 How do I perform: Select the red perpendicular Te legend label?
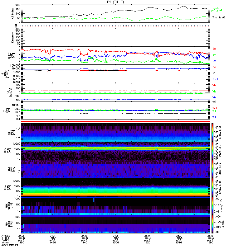215,108
